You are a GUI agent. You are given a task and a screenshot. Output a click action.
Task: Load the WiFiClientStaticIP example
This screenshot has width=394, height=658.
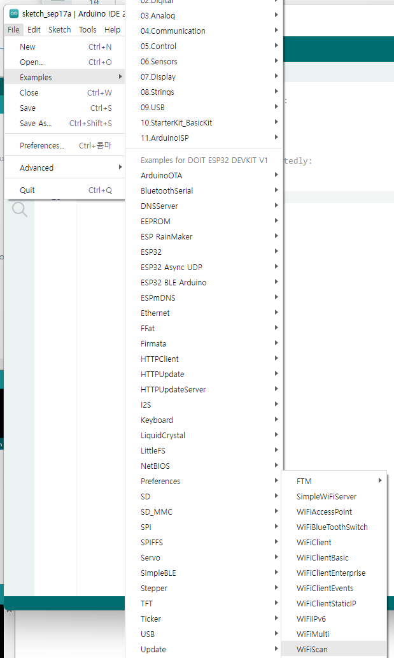(x=334, y=603)
